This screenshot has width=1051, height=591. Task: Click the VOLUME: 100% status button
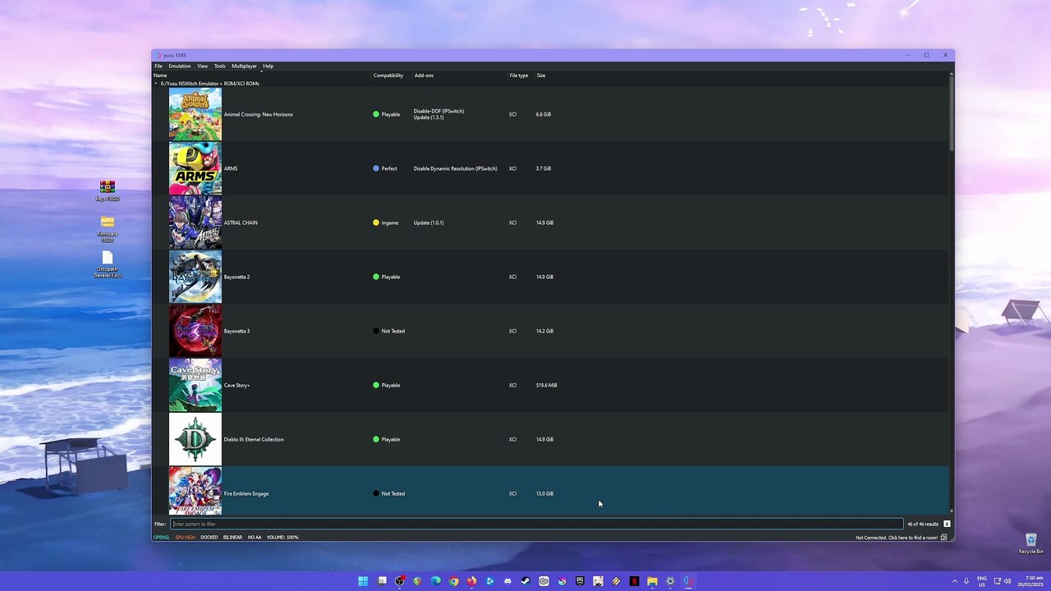[x=282, y=538]
